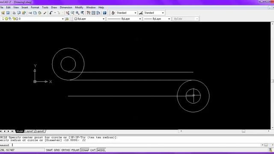
Task: Open the Color Control ByLayer dropdown
Action: (x=104, y=19)
